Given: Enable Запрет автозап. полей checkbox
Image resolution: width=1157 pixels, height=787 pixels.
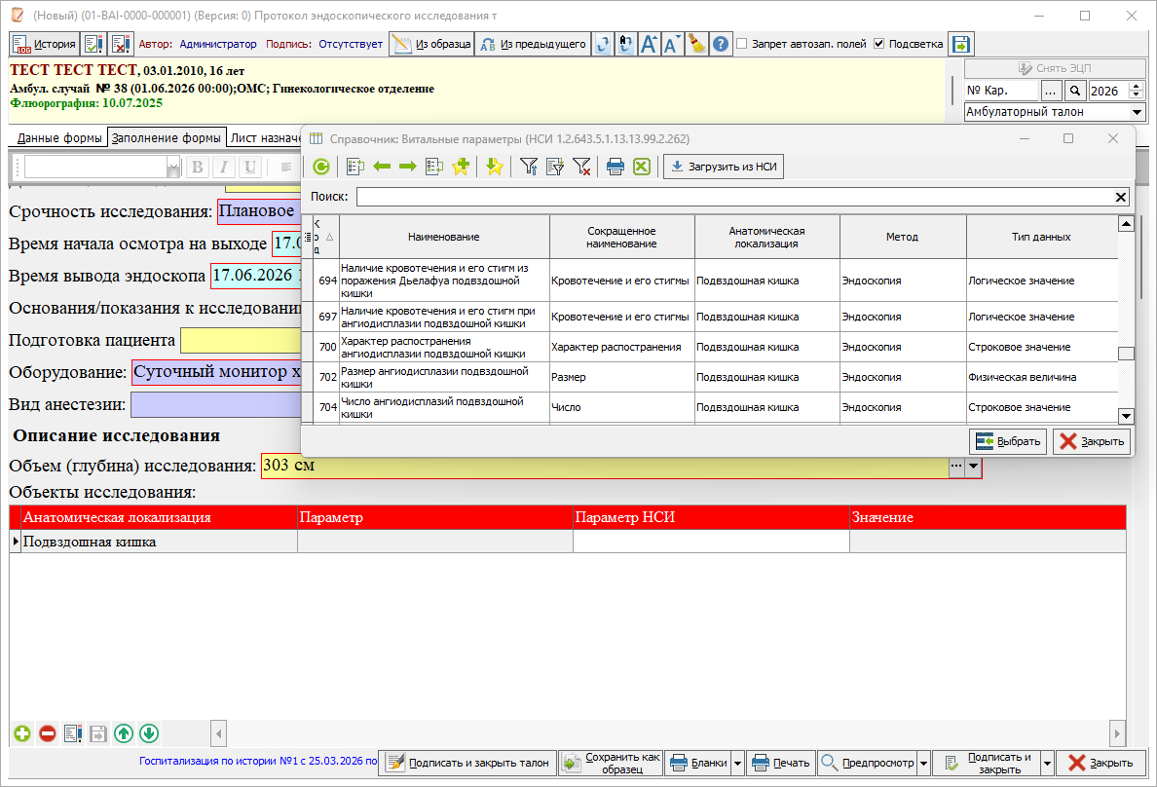Looking at the screenshot, I should coord(742,44).
